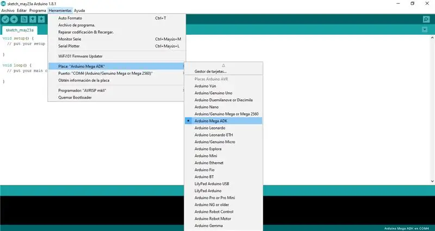Open the tab options dropdown arrow
Viewport: 435px width, 231px height.
[x=425, y=29]
